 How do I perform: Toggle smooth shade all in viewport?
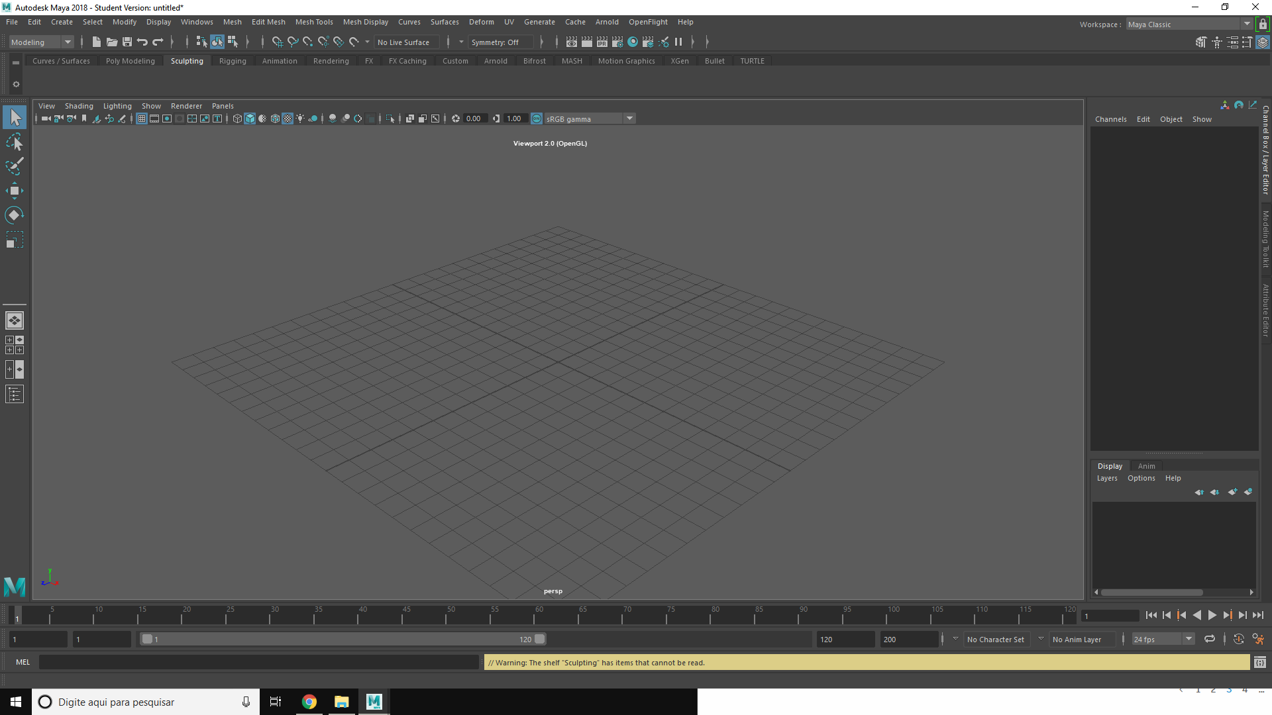(x=250, y=119)
